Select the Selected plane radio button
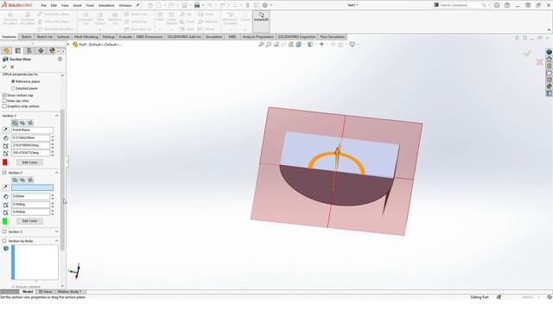 (x=13, y=88)
